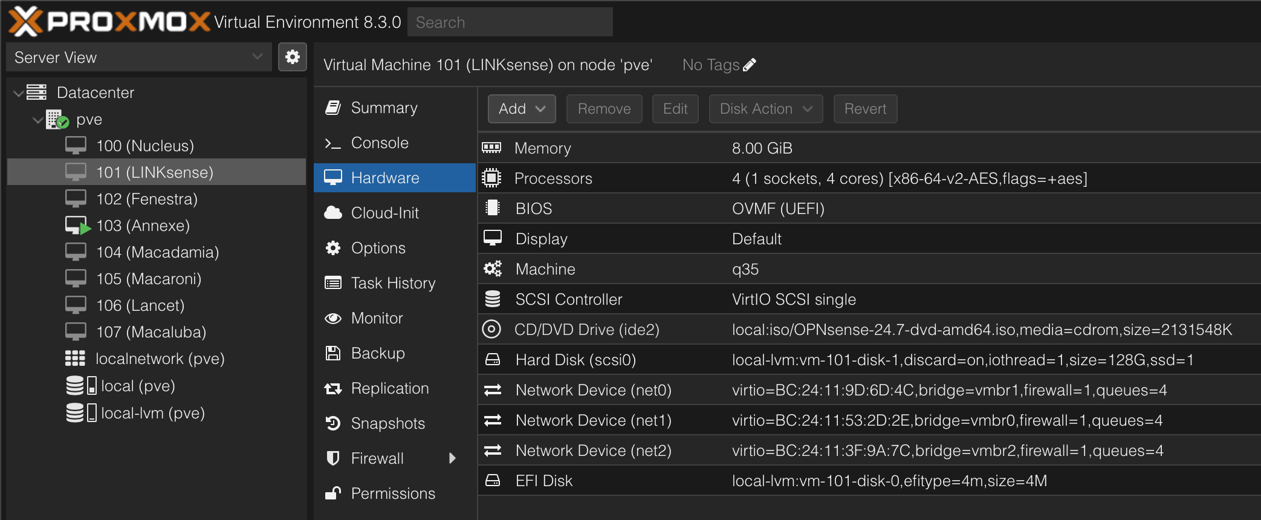
Task: Click the net1 network arrows icon
Action: pyautogui.click(x=493, y=420)
